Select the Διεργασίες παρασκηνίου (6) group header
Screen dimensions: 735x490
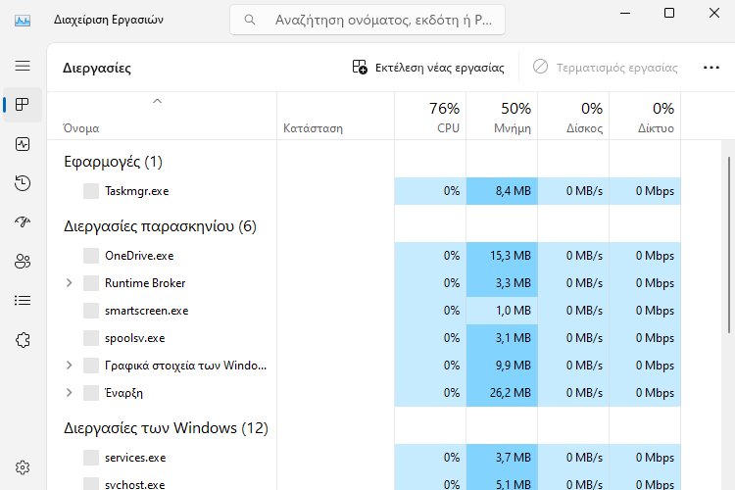[x=160, y=226]
